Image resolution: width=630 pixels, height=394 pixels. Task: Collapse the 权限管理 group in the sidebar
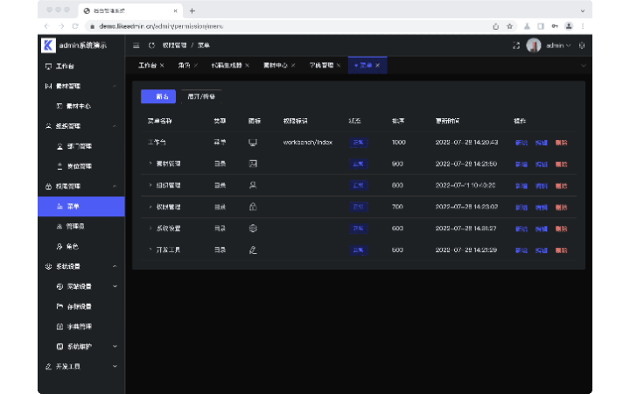click(115, 186)
